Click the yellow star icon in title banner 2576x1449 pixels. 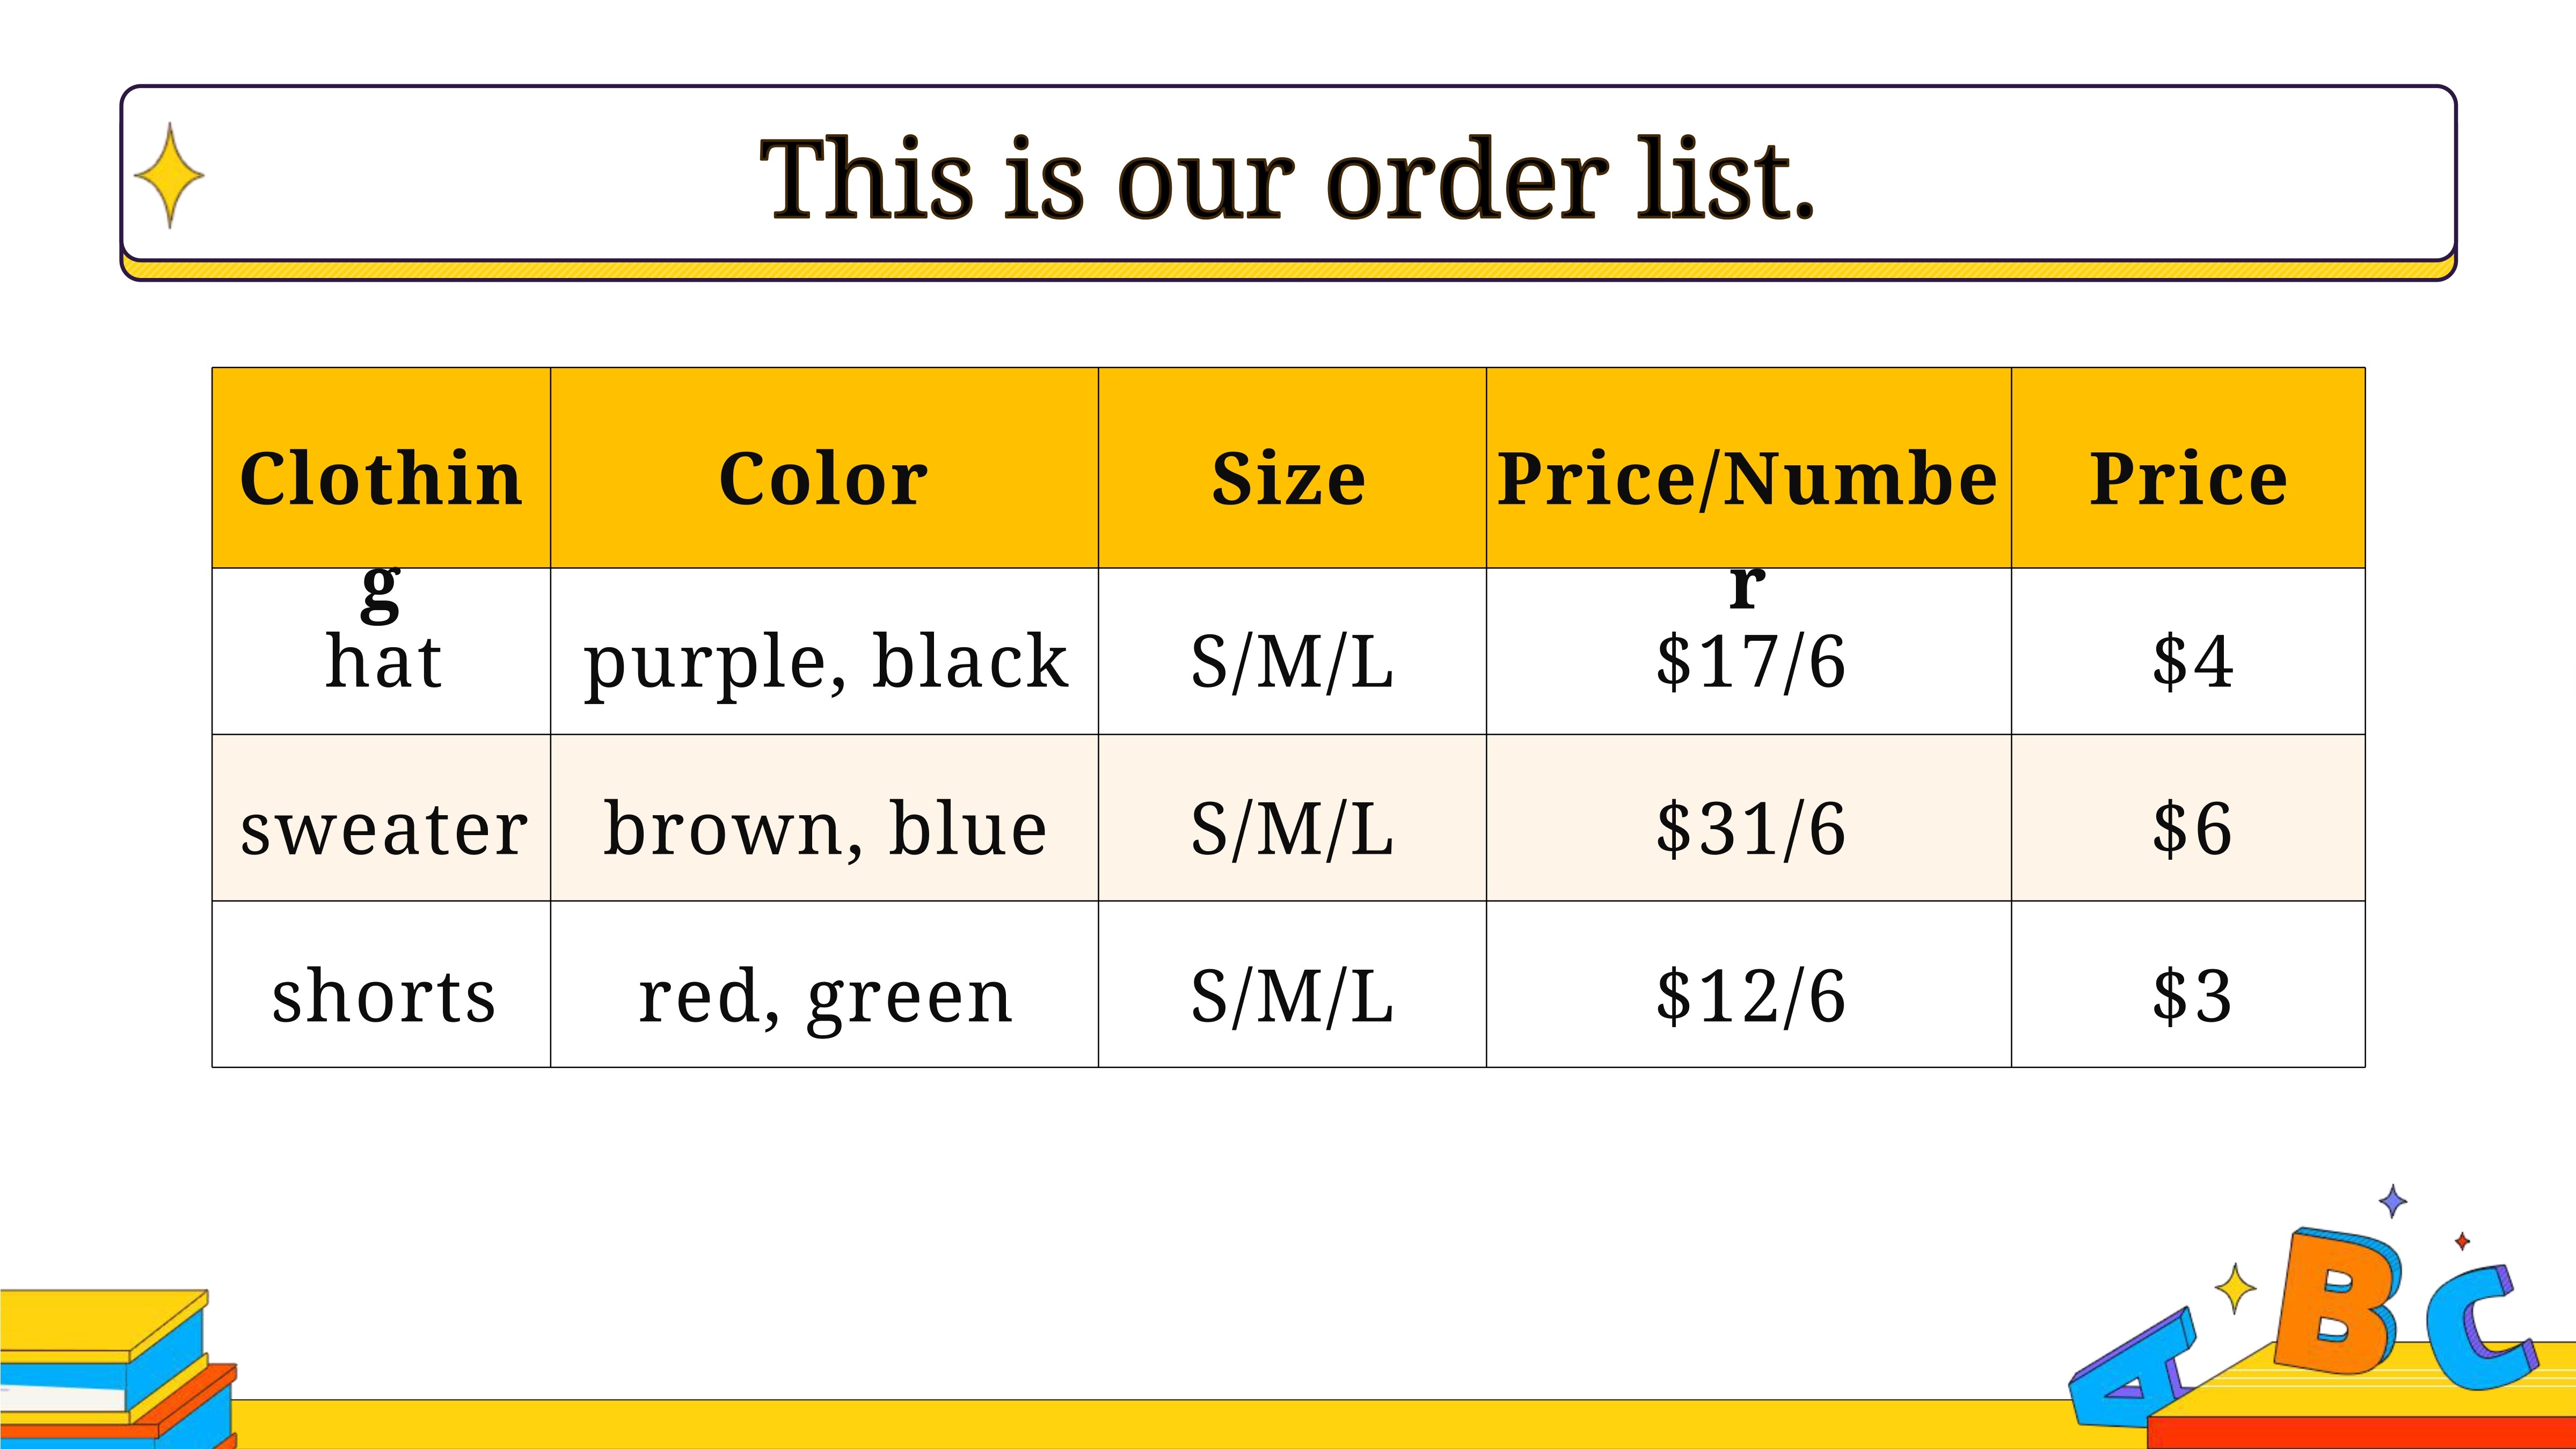click(x=169, y=175)
